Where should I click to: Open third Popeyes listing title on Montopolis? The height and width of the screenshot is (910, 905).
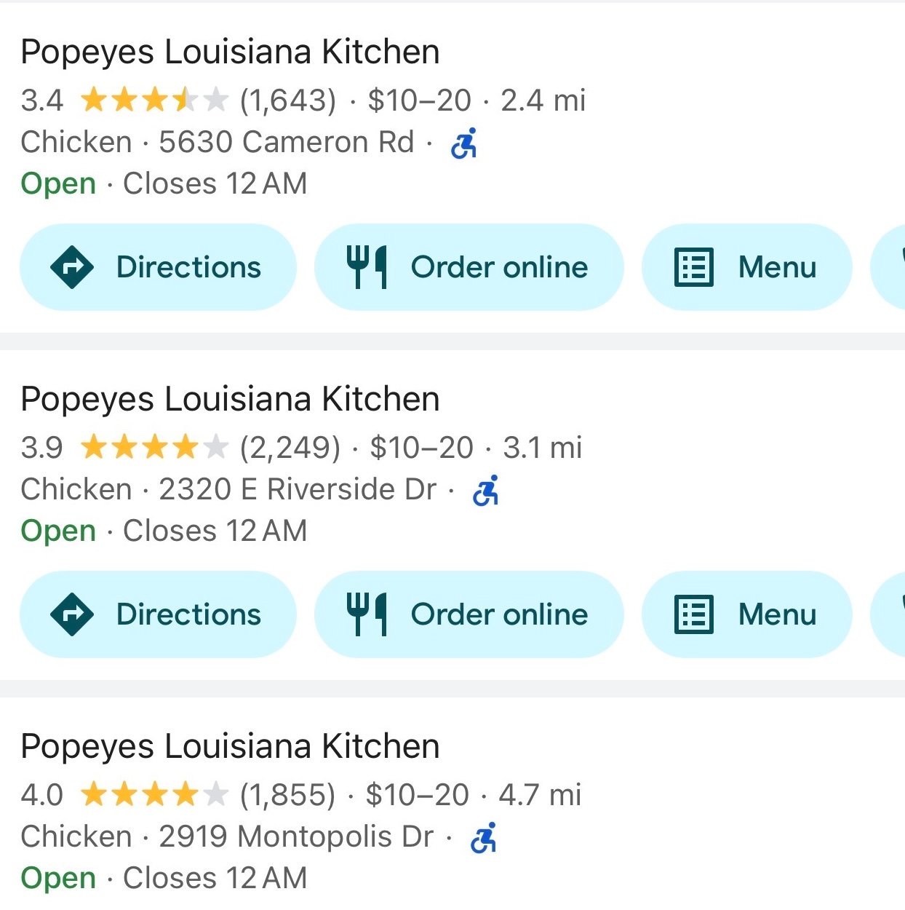pos(230,746)
